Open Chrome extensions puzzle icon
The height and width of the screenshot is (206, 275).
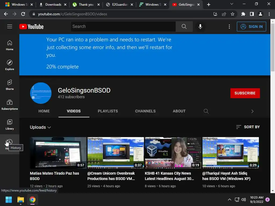click(243, 14)
